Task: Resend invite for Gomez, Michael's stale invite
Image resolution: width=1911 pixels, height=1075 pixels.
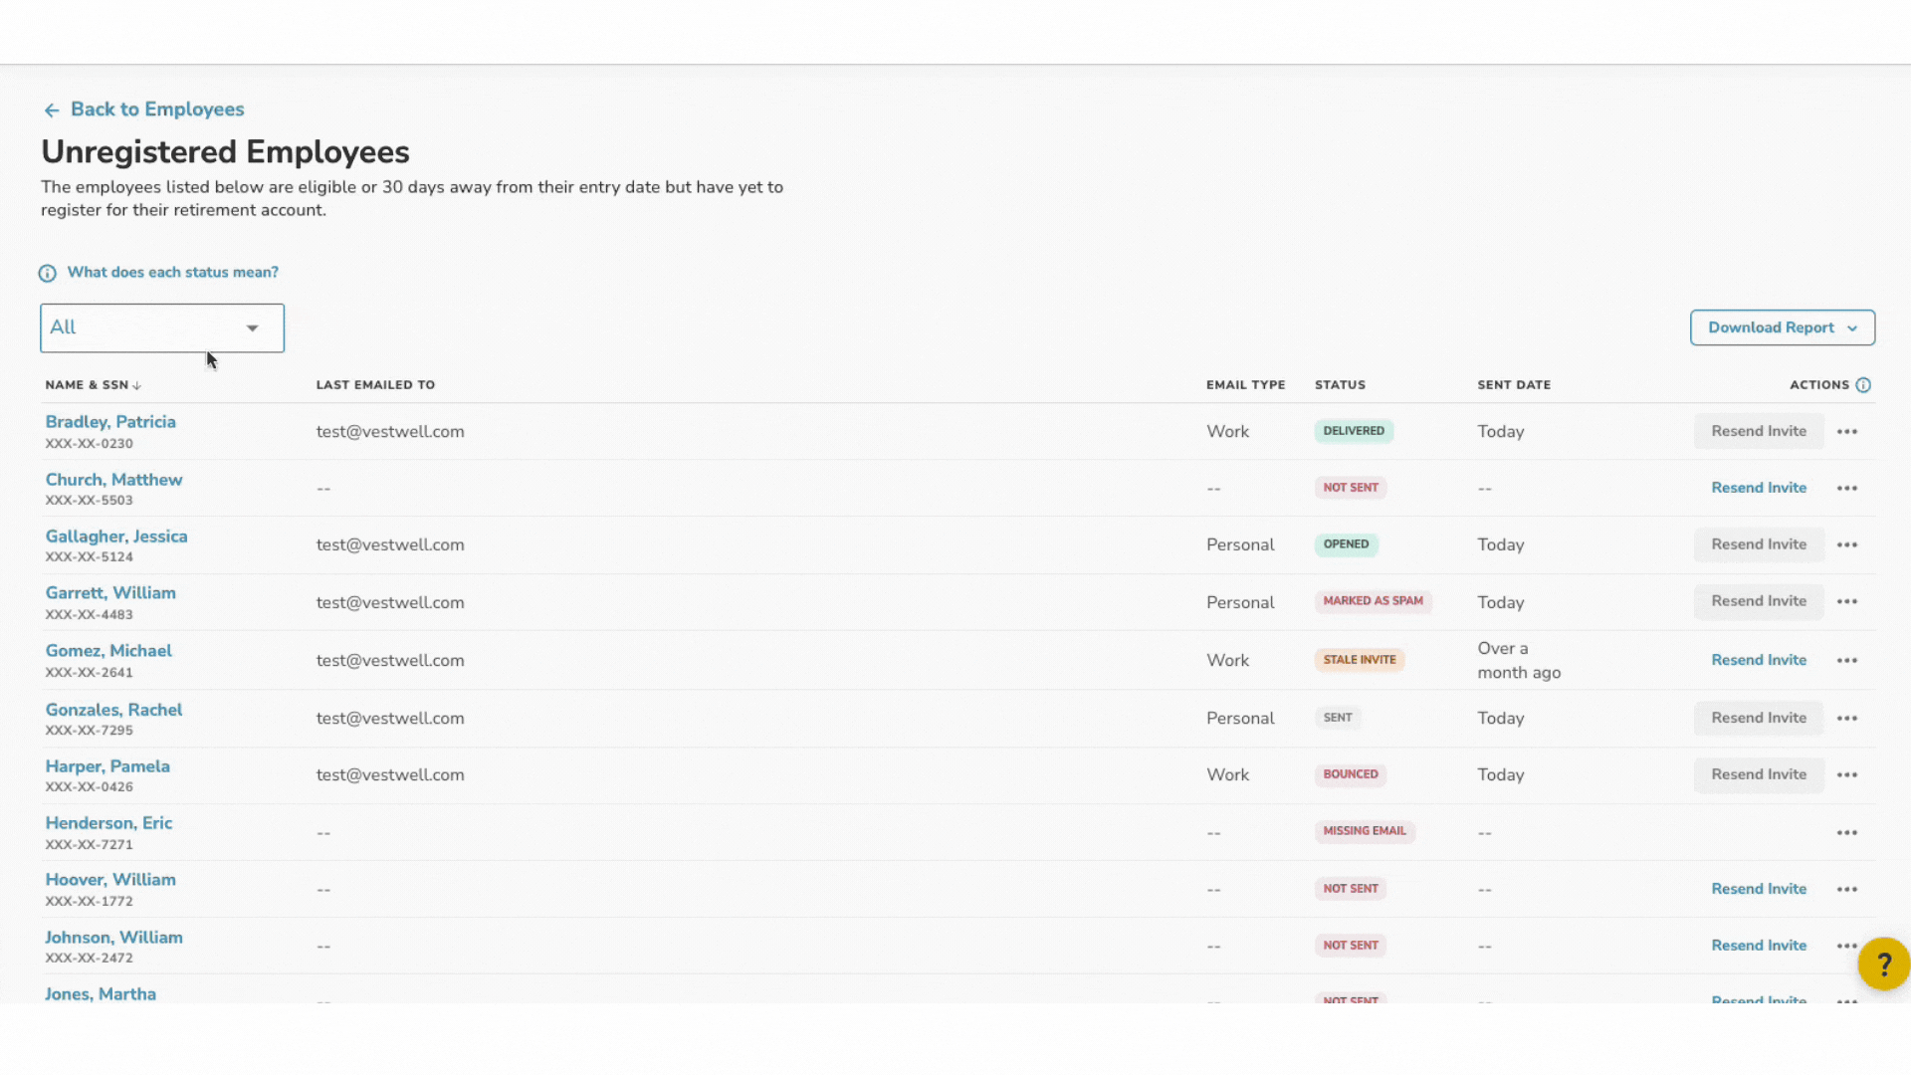Action: 1758,660
